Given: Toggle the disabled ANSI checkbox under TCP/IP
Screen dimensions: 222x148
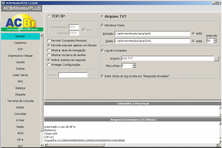Looking at the screenshot, I should coord(84,30).
